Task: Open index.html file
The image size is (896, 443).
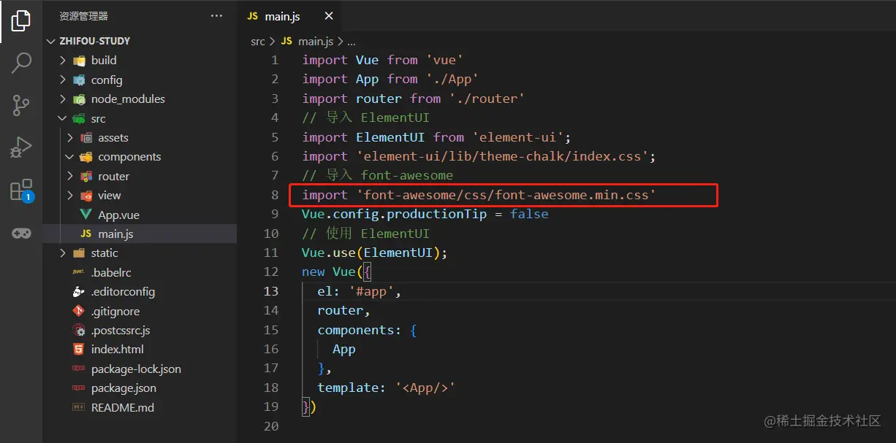Action: pos(140,350)
